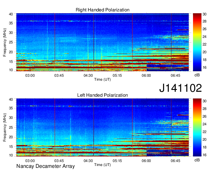Image resolution: width=210 pixels, height=170 pixels.
Task: Click the red vertical marker before 06:00, lower plot
Action: [132, 127]
